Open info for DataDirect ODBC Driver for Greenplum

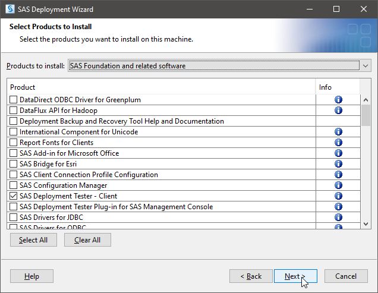(x=338, y=100)
